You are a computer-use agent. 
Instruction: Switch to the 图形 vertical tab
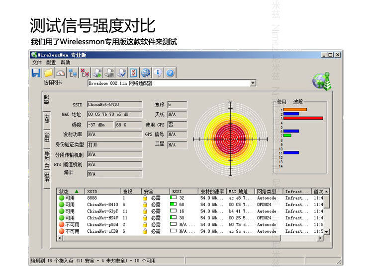tap(47, 137)
